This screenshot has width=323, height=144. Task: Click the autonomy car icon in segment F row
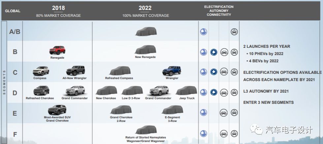pos(224,133)
